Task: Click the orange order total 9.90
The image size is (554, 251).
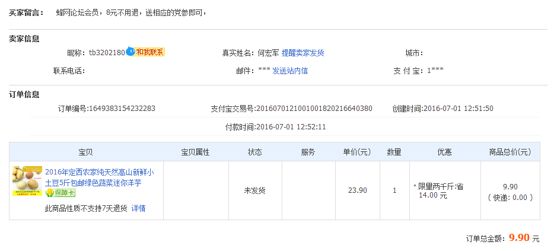Action: tap(518, 238)
